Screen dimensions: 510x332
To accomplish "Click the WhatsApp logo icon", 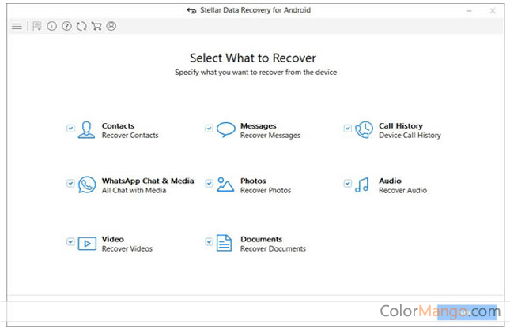I will (87, 185).
